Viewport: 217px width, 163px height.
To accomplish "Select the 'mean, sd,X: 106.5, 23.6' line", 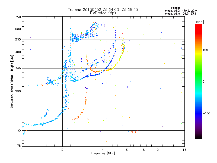I will 180,14.
